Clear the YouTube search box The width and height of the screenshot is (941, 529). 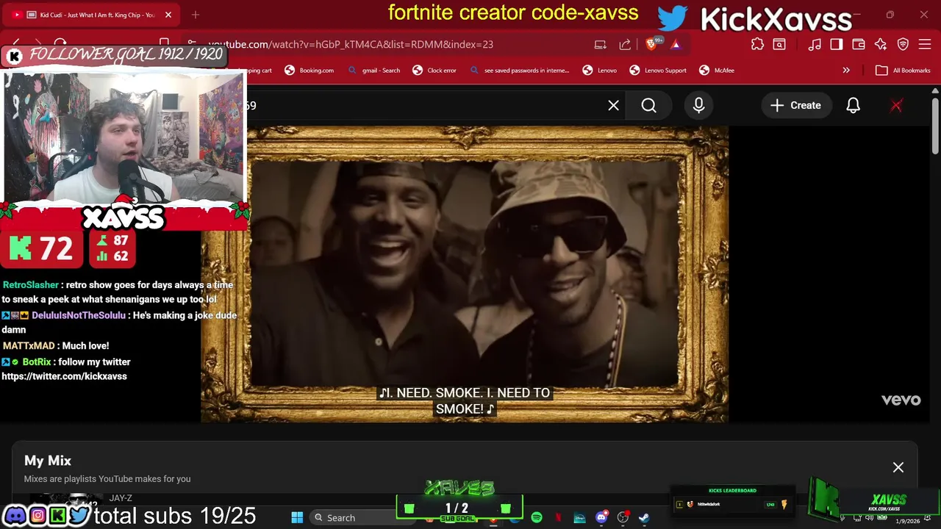pyautogui.click(x=613, y=105)
